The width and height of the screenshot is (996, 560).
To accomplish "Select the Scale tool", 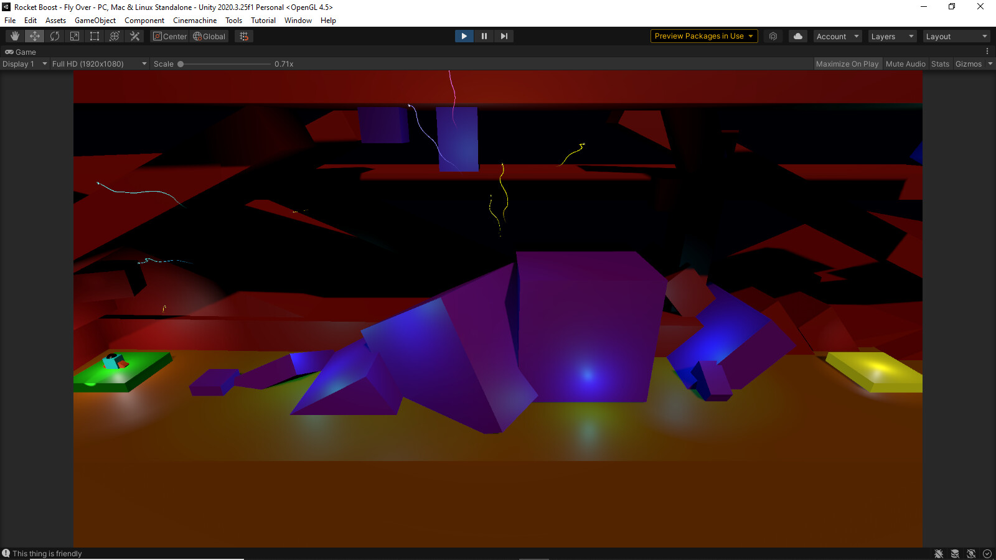I will [75, 36].
